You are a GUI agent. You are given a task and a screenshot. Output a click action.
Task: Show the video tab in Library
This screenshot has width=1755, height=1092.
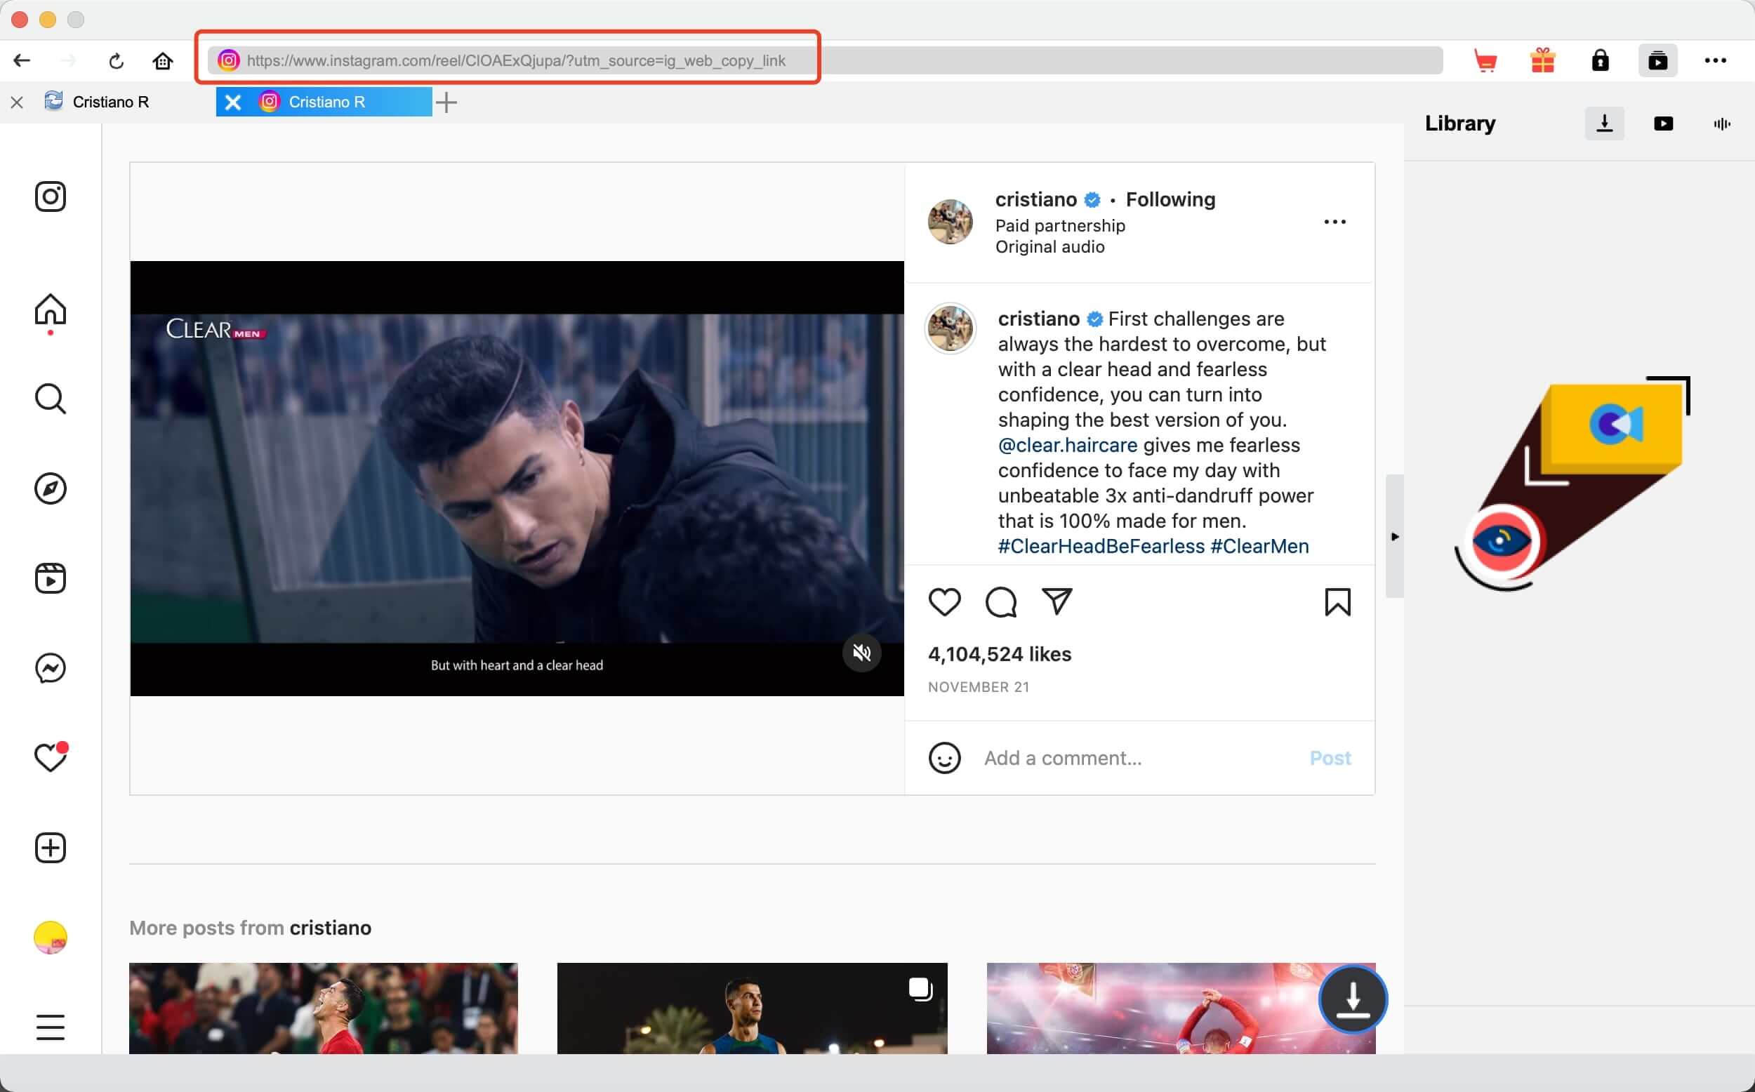tap(1663, 124)
